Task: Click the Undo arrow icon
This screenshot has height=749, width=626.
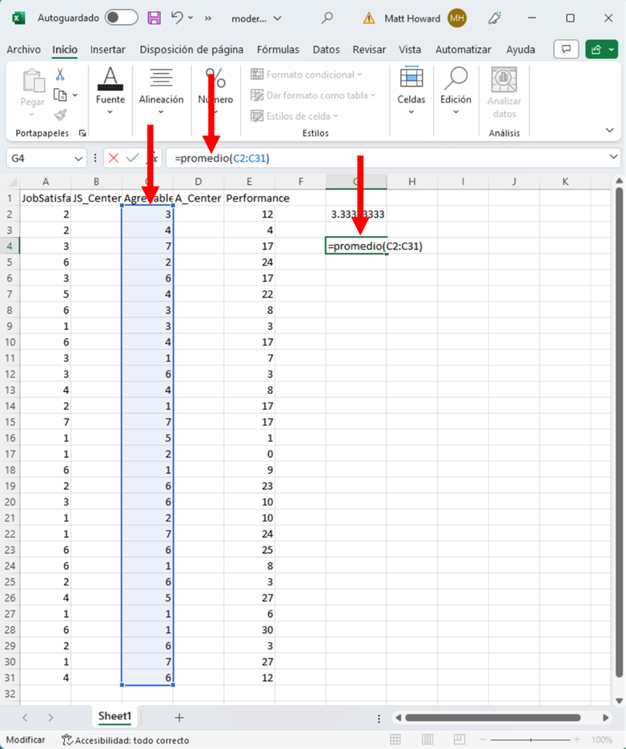Action: point(178,18)
